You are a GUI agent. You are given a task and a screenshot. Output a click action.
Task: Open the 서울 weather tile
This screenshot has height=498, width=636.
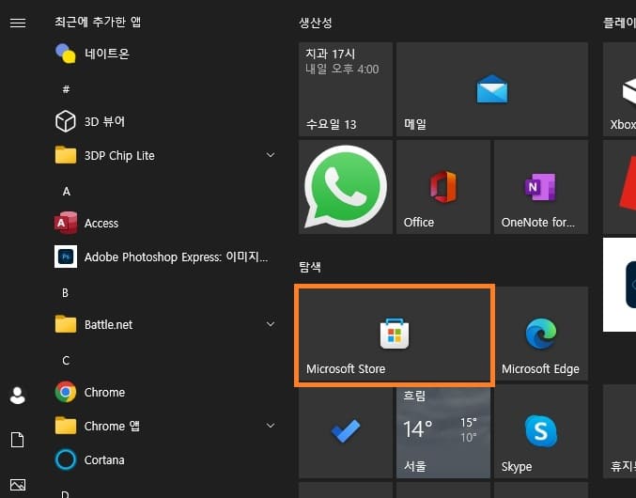pyautogui.click(x=443, y=431)
